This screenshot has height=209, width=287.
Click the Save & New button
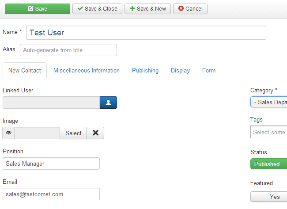pyautogui.click(x=147, y=9)
